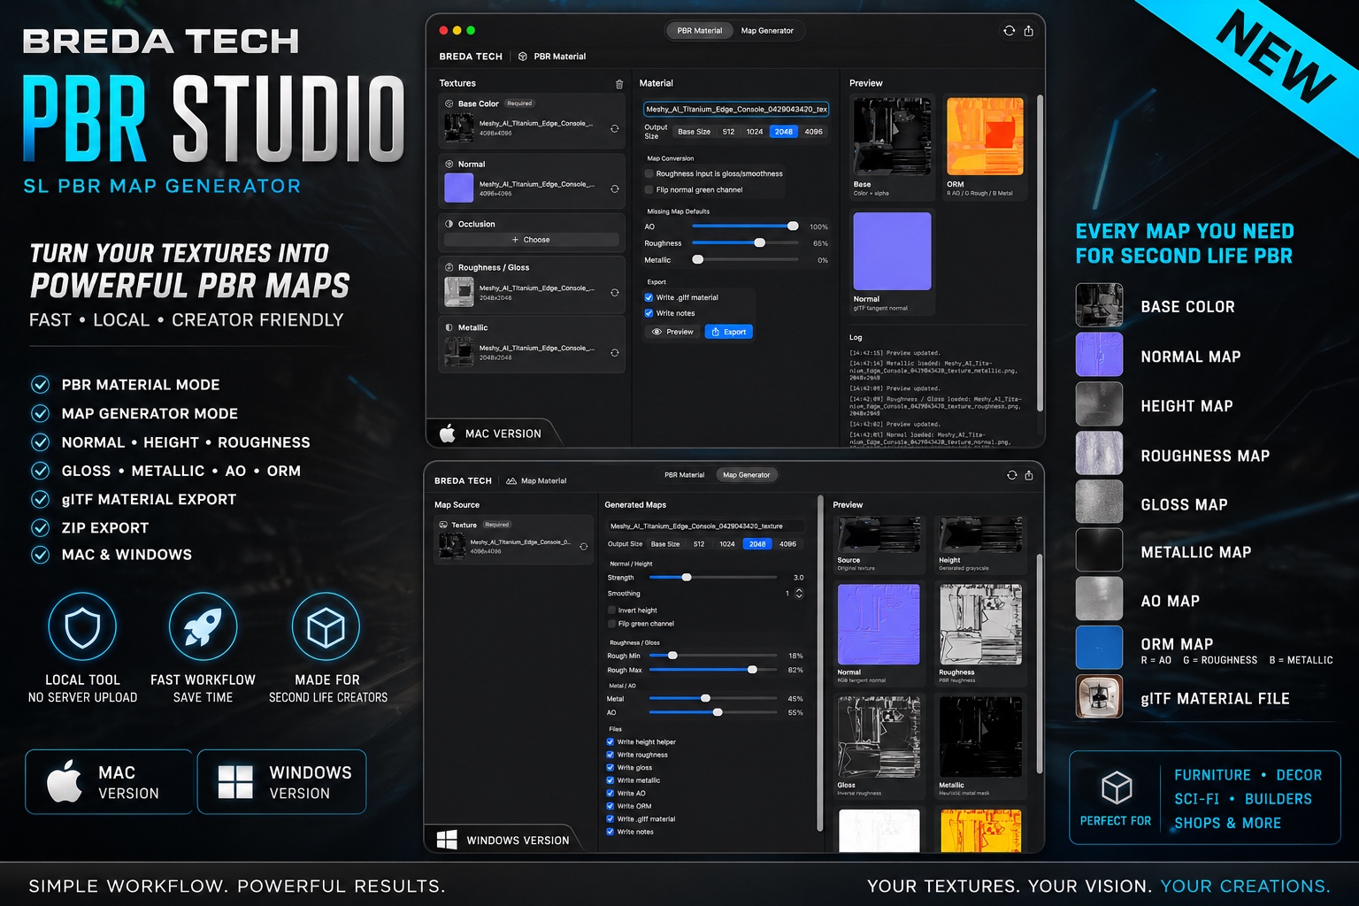Enable Invert height under Normal / Height
The width and height of the screenshot is (1359, 906).
[611, 610]
